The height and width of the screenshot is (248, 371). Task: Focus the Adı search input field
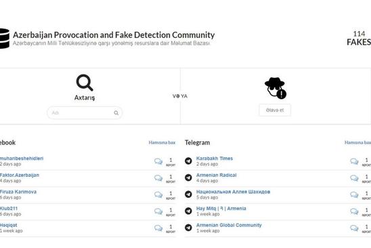pos(85,112)
